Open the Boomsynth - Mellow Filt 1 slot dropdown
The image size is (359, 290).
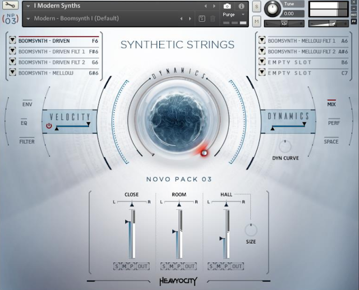[x=262, y=40]
